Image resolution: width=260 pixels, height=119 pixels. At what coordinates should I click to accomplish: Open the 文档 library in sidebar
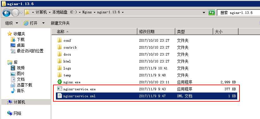(21, 79)
